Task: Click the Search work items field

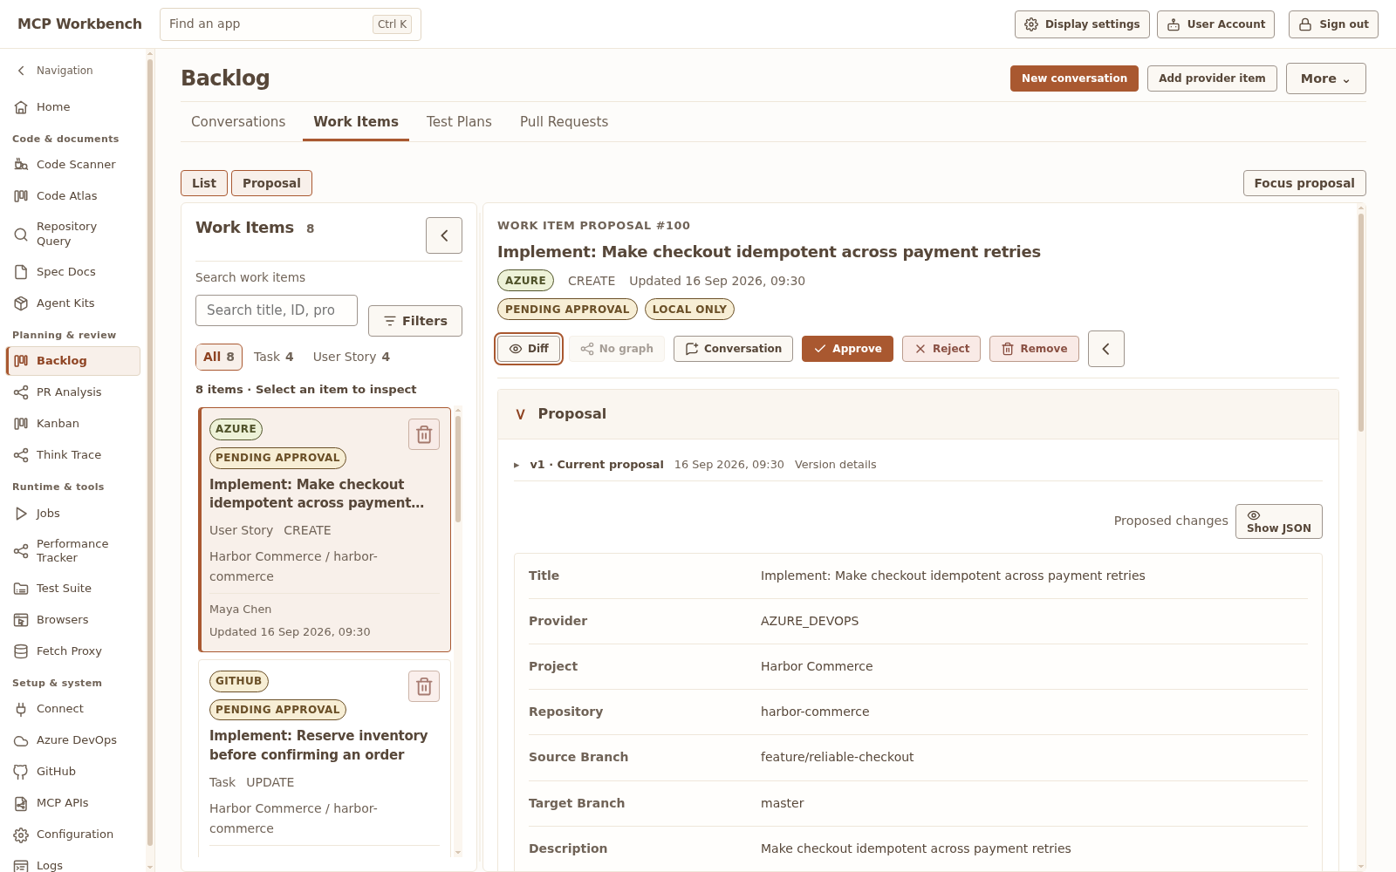Action: [277, 310]
